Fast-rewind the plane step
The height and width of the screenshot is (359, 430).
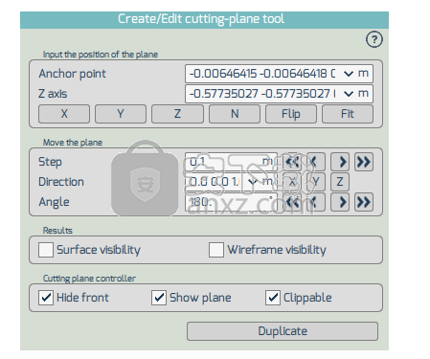pos(292,162)
